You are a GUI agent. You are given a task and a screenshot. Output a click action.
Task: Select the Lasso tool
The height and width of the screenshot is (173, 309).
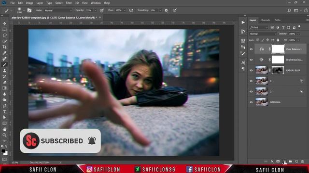tap(4, 35)
